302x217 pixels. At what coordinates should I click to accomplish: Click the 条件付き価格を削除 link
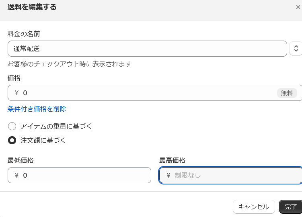[x=37, y=109]
